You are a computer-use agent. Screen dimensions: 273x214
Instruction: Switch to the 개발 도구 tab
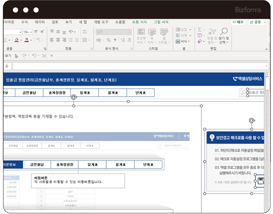[x=101, y=22]
